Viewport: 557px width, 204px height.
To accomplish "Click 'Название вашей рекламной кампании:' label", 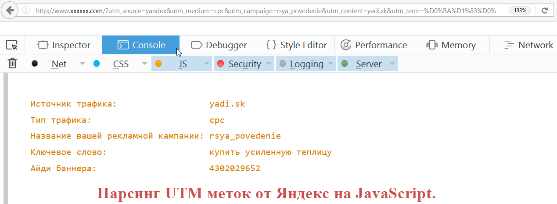I will [x=117, y=136].
